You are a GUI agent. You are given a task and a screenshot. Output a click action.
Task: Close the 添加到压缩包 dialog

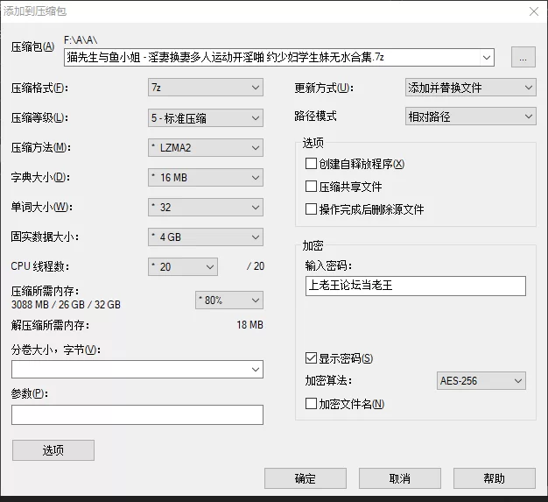pos(534,11)
